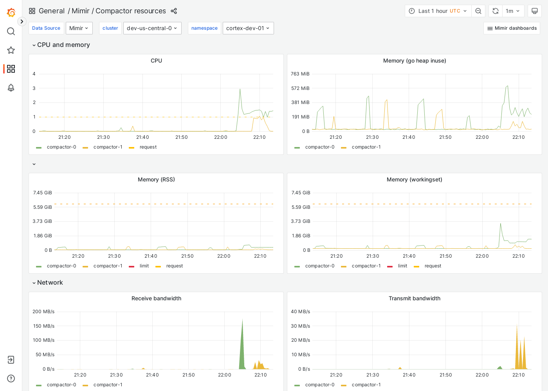The height and width of the screenshot is (391, 548).
Task: Open the 1m refresh interval dropdown
Action: point(513,11)
